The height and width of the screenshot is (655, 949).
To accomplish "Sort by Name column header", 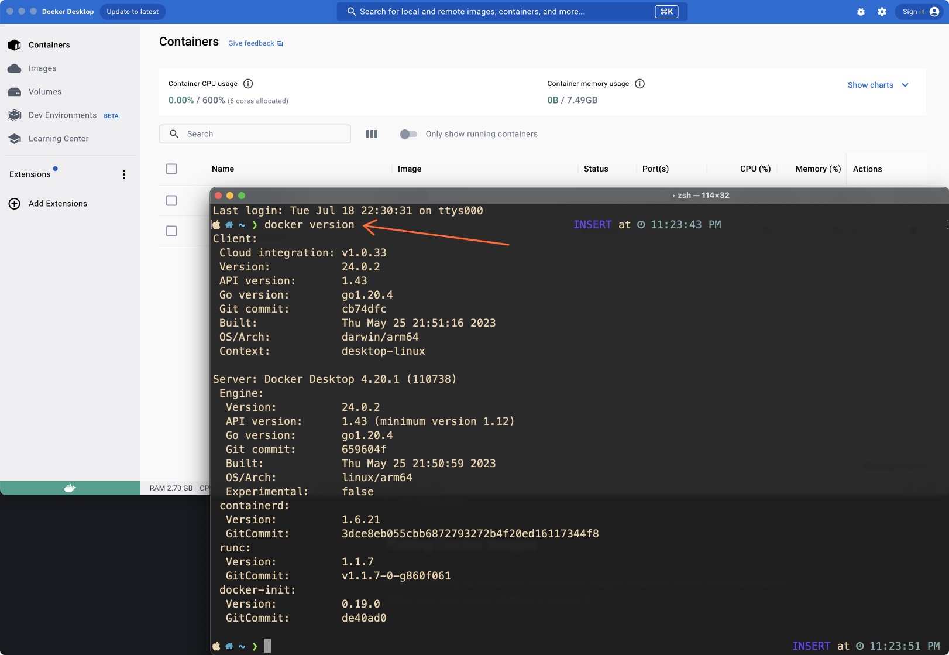I will 223,169.
